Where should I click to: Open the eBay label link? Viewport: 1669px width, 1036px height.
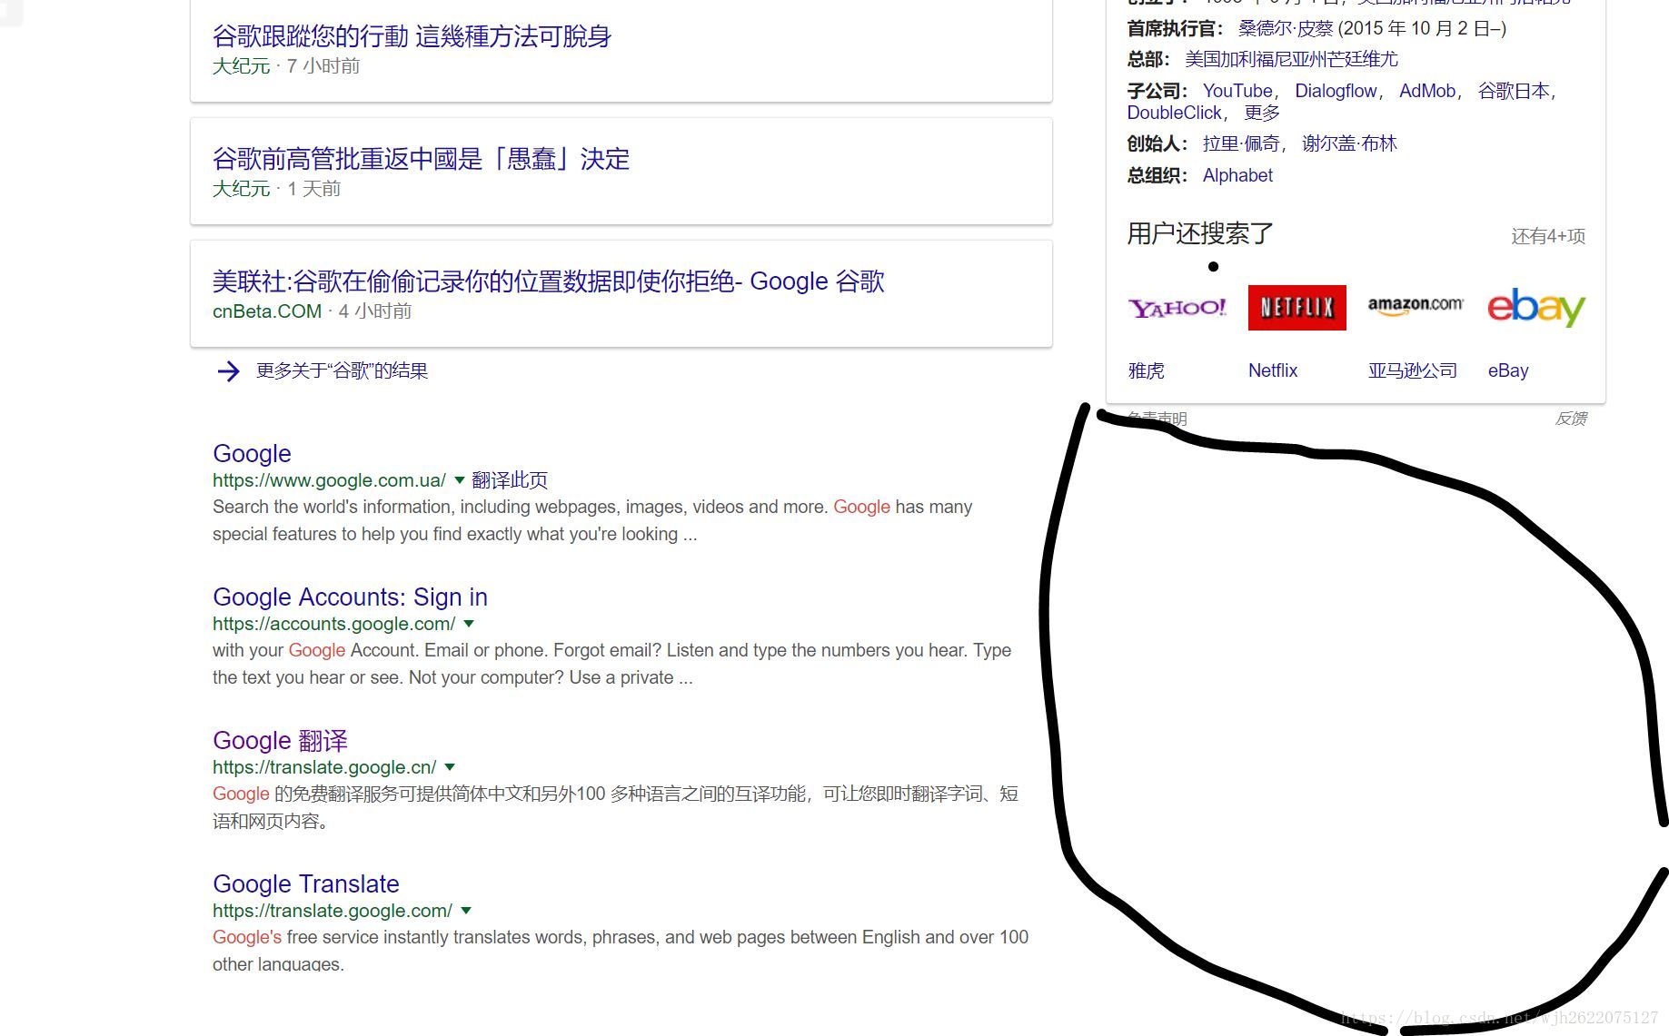click(1508, 370)
